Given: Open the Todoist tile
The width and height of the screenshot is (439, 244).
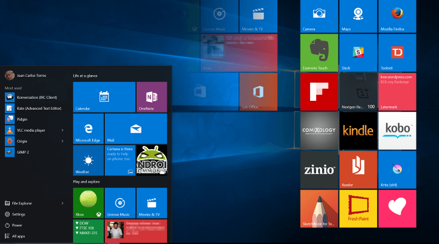Looking at the screenshot, I should point(397,53).
